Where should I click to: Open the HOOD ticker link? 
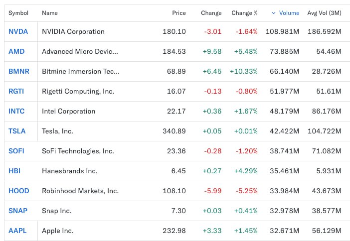(19, 191)
